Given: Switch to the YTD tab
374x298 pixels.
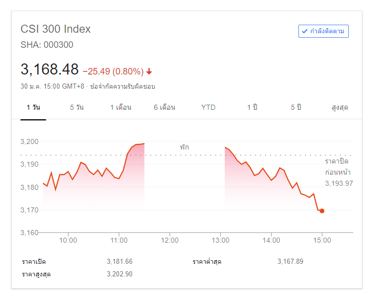Looking at the screenshot, I should [208, 107].
